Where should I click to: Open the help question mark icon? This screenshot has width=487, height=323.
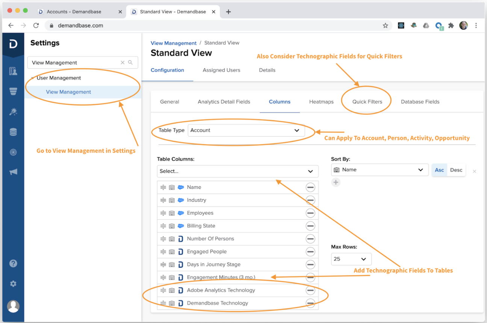13,263
